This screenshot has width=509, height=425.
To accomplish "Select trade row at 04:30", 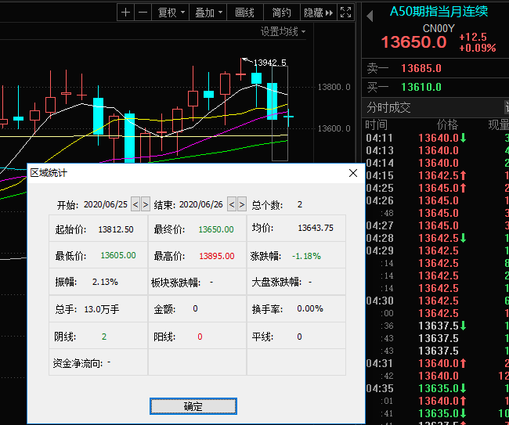I will pos(437,301).
